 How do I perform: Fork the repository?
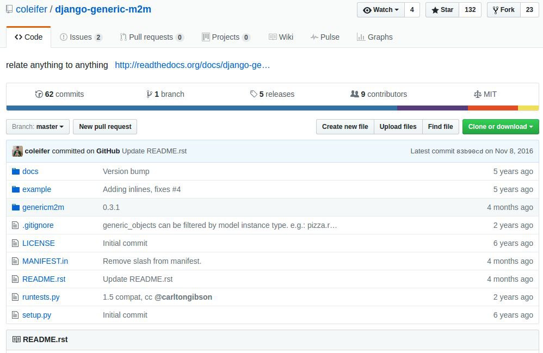(504, 10)
